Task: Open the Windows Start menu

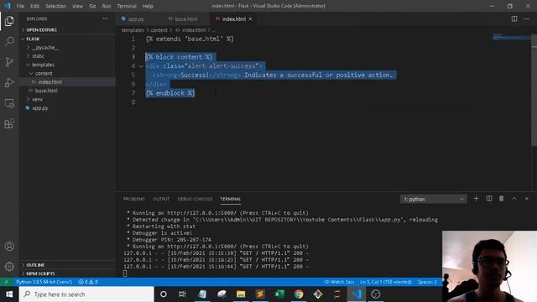Action: [x=9, y=294]
